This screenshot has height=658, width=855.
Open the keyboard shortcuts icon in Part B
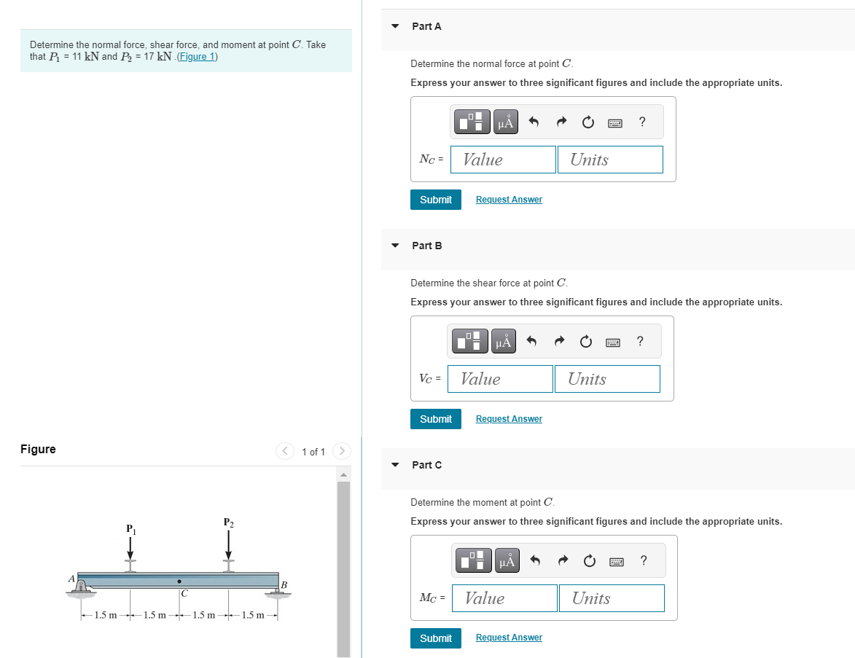pyautogui.click(x=612, y=341)
